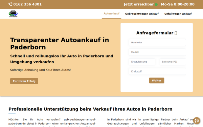Click the phone handset icon in top bar
This screenshot has width=203, height=127.
[x=10, y=4]
